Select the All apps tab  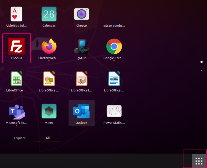(x=48, y=138)
